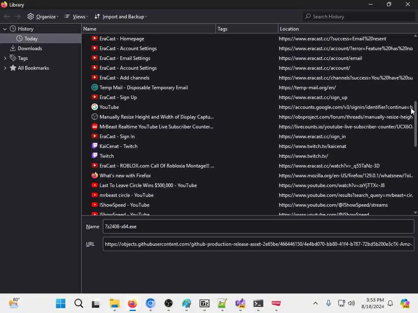Click the Firefox favicon of What's new entry
This screenshot has height=313, width=418.
click(x=95, y=175)
